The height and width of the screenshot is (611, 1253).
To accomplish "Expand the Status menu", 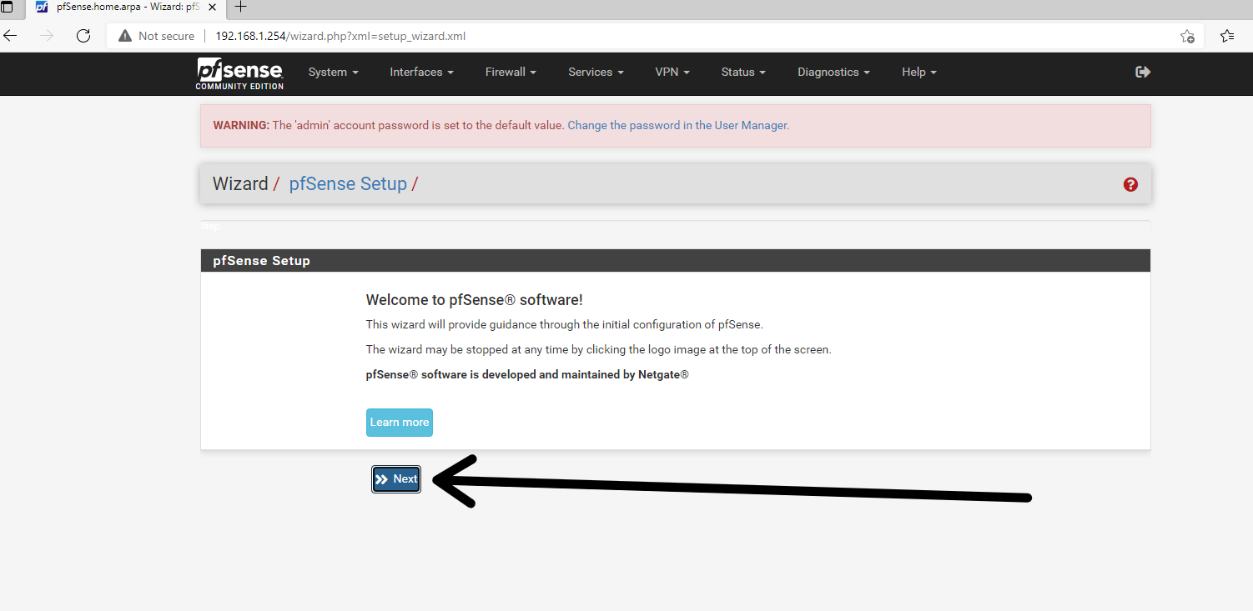I will 743,72.
